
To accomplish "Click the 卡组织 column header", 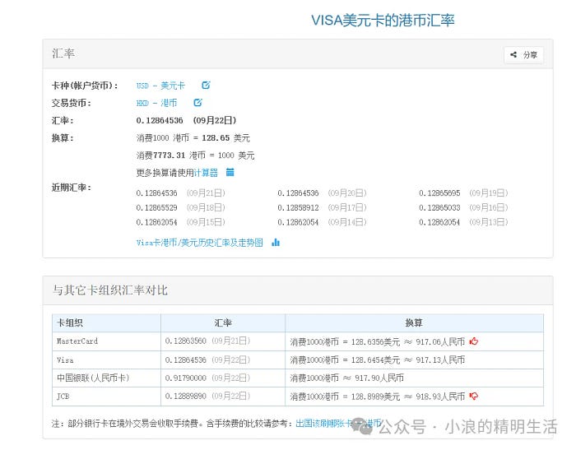I will point(106,323).
